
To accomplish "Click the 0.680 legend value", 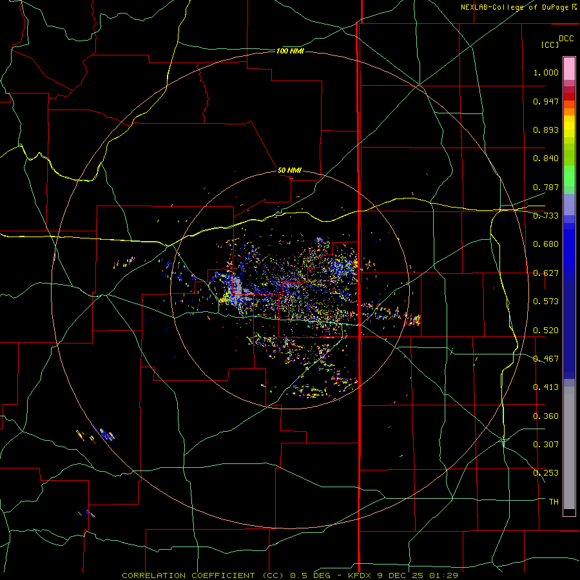I will click(x=546, y=244).
